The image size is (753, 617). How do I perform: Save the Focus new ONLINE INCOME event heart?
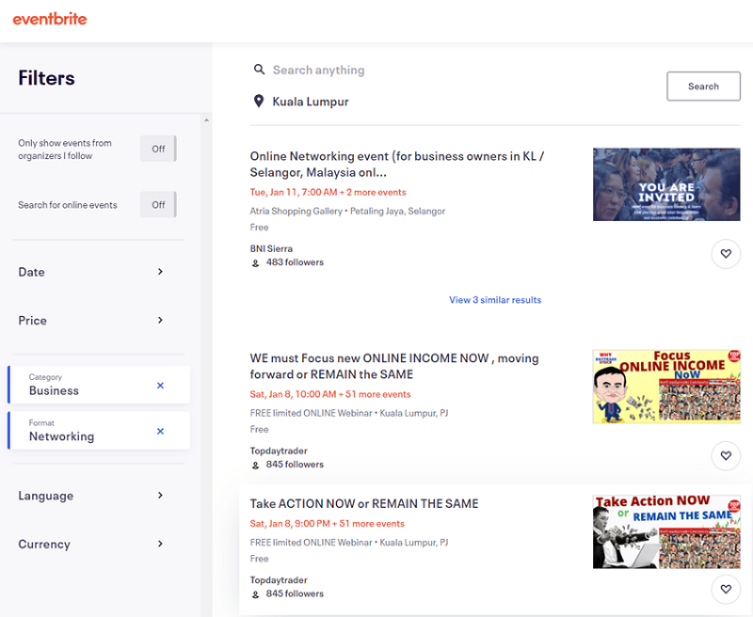725,455
